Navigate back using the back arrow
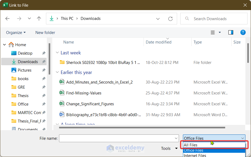 7,19
